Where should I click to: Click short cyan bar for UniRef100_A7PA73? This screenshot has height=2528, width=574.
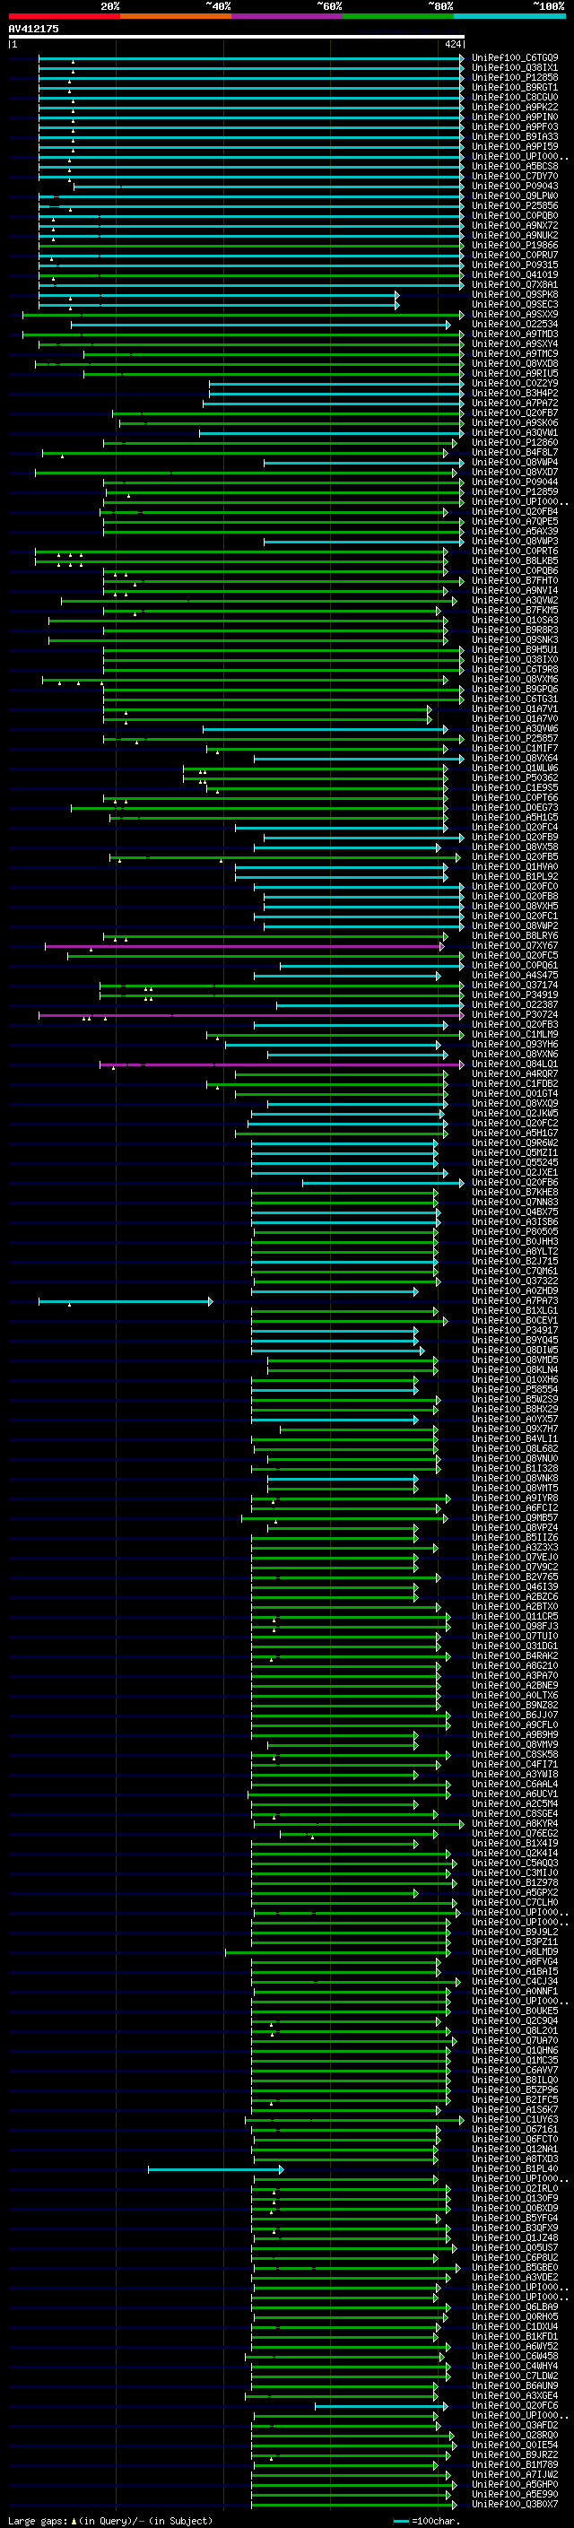[126, 1301]
